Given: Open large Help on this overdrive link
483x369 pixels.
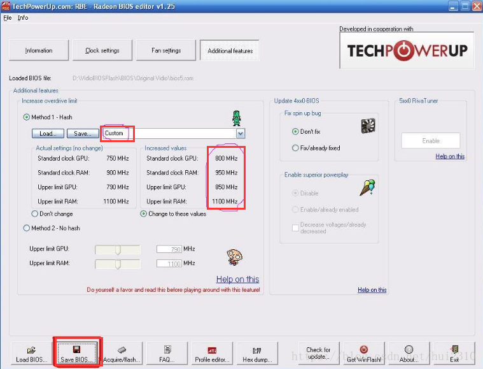Looking at the screenshot, I should 237,279.
